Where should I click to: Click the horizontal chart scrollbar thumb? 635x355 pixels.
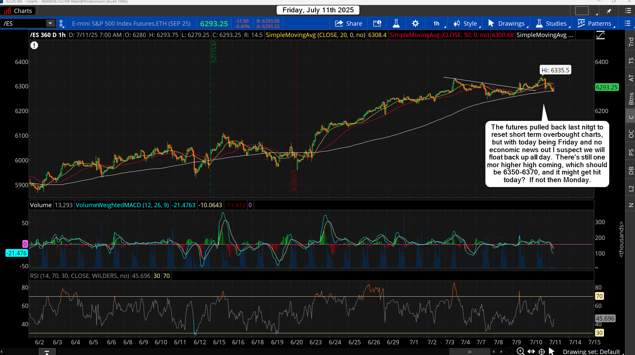[x=470, y=352]
